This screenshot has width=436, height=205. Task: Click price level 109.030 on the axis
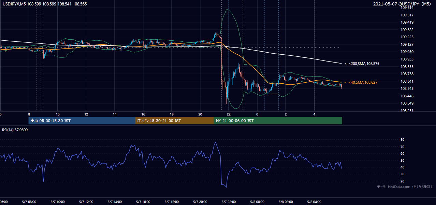(x=407, y=52)
